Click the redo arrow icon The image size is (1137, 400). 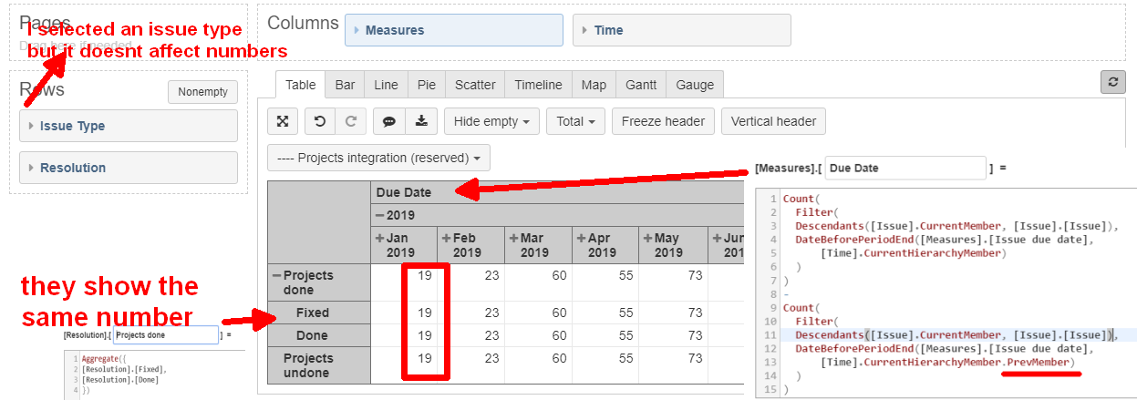coord(350,121)
